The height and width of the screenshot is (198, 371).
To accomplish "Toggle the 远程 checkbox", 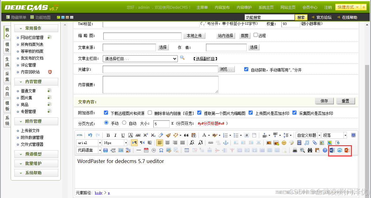I will pos(255,35).
